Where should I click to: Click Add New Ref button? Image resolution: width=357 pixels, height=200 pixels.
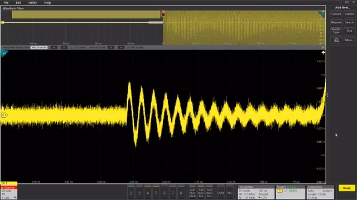click(x=201, y=193)
